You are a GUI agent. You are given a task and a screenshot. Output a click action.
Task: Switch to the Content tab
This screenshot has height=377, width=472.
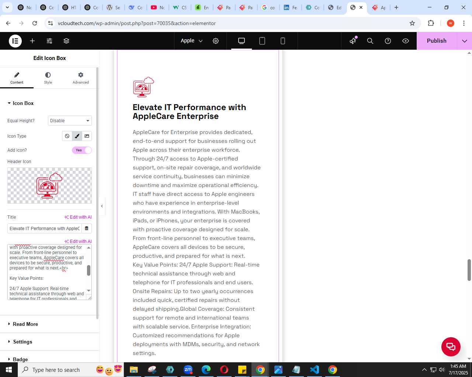pos(17,78)
